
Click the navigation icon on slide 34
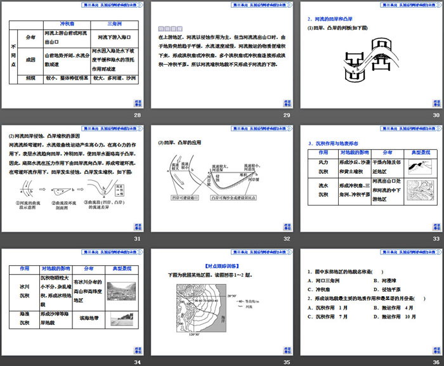(138, 350)
